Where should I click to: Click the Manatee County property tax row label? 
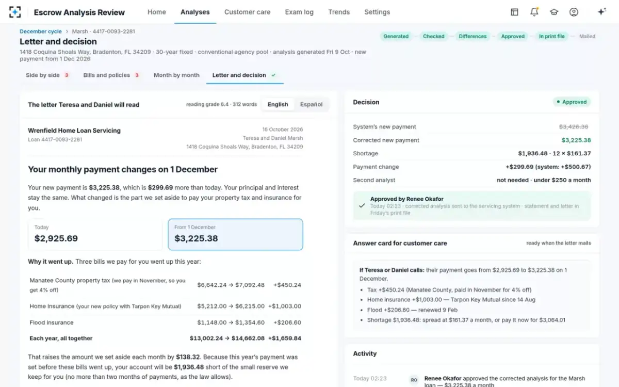pos(107,285)
